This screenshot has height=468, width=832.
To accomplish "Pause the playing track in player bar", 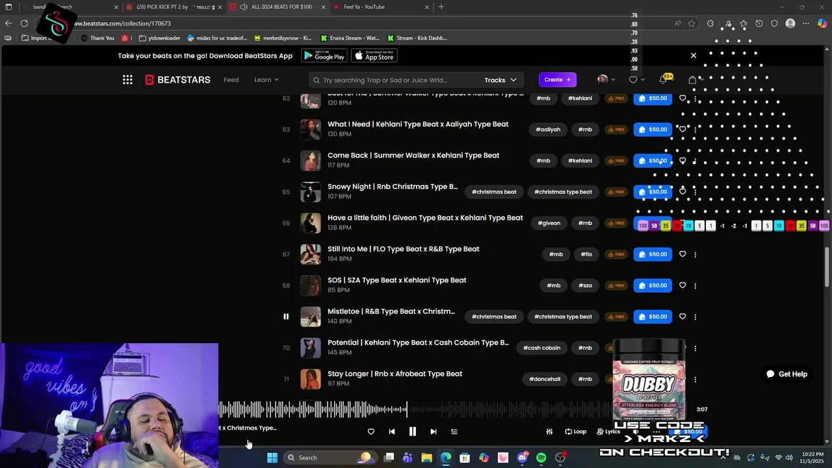I will click(412, 432).
